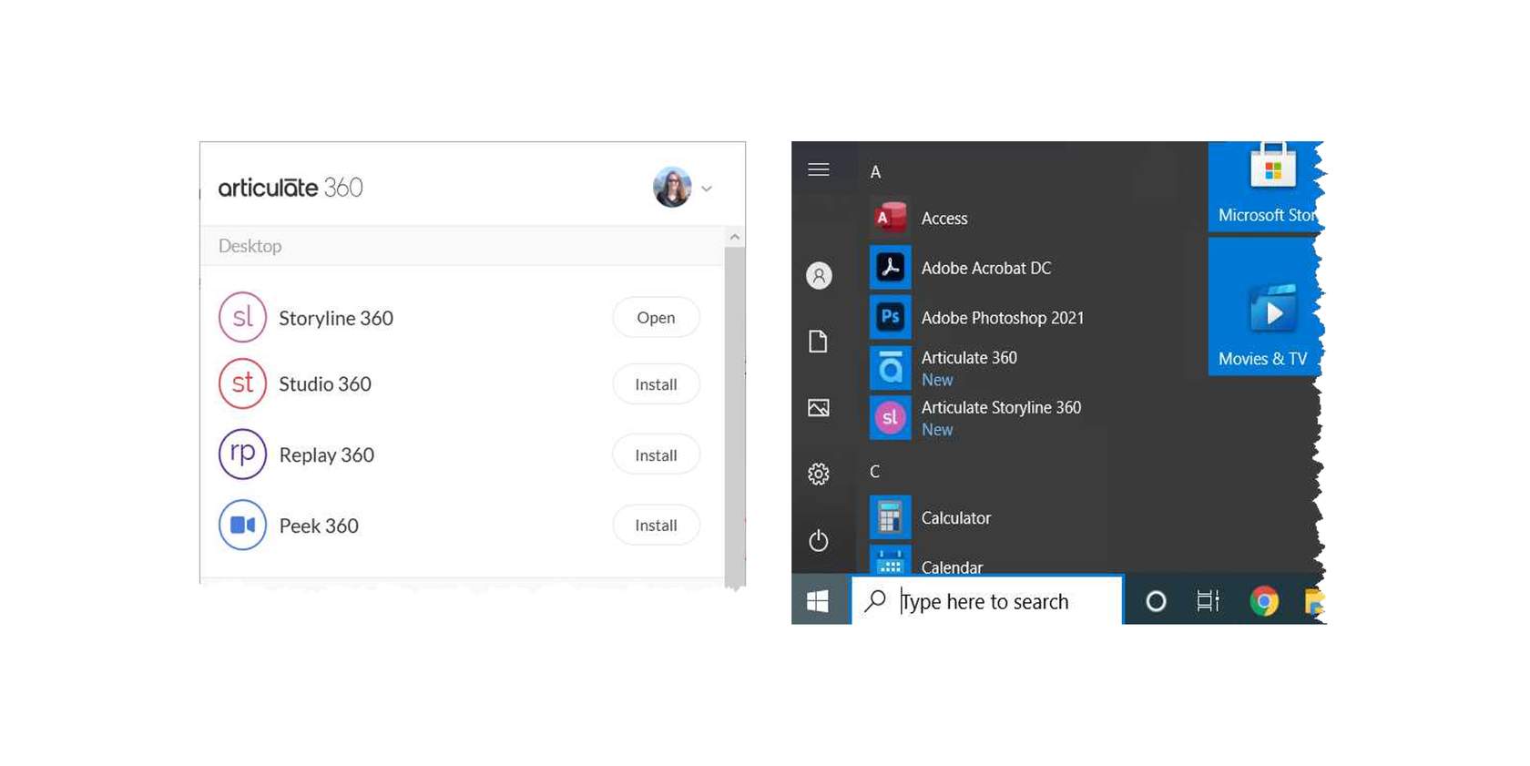Select the Desktop section header
1530x766 pixels.
click(463, 246)
